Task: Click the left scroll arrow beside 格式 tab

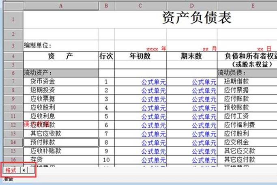Action: 23,171
